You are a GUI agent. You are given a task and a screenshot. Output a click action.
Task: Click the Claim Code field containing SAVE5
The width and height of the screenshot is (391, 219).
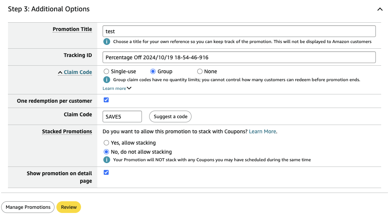(x=122, y=117)
